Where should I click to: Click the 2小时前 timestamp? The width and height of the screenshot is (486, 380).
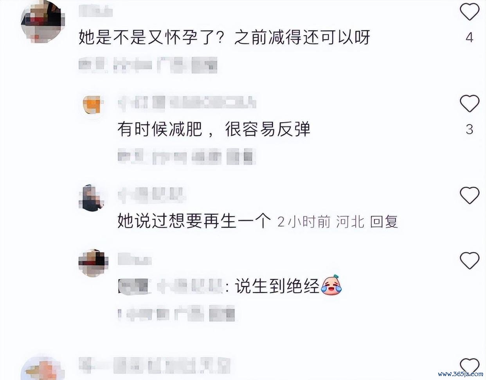pyautogui.click(x=304, y=222)
